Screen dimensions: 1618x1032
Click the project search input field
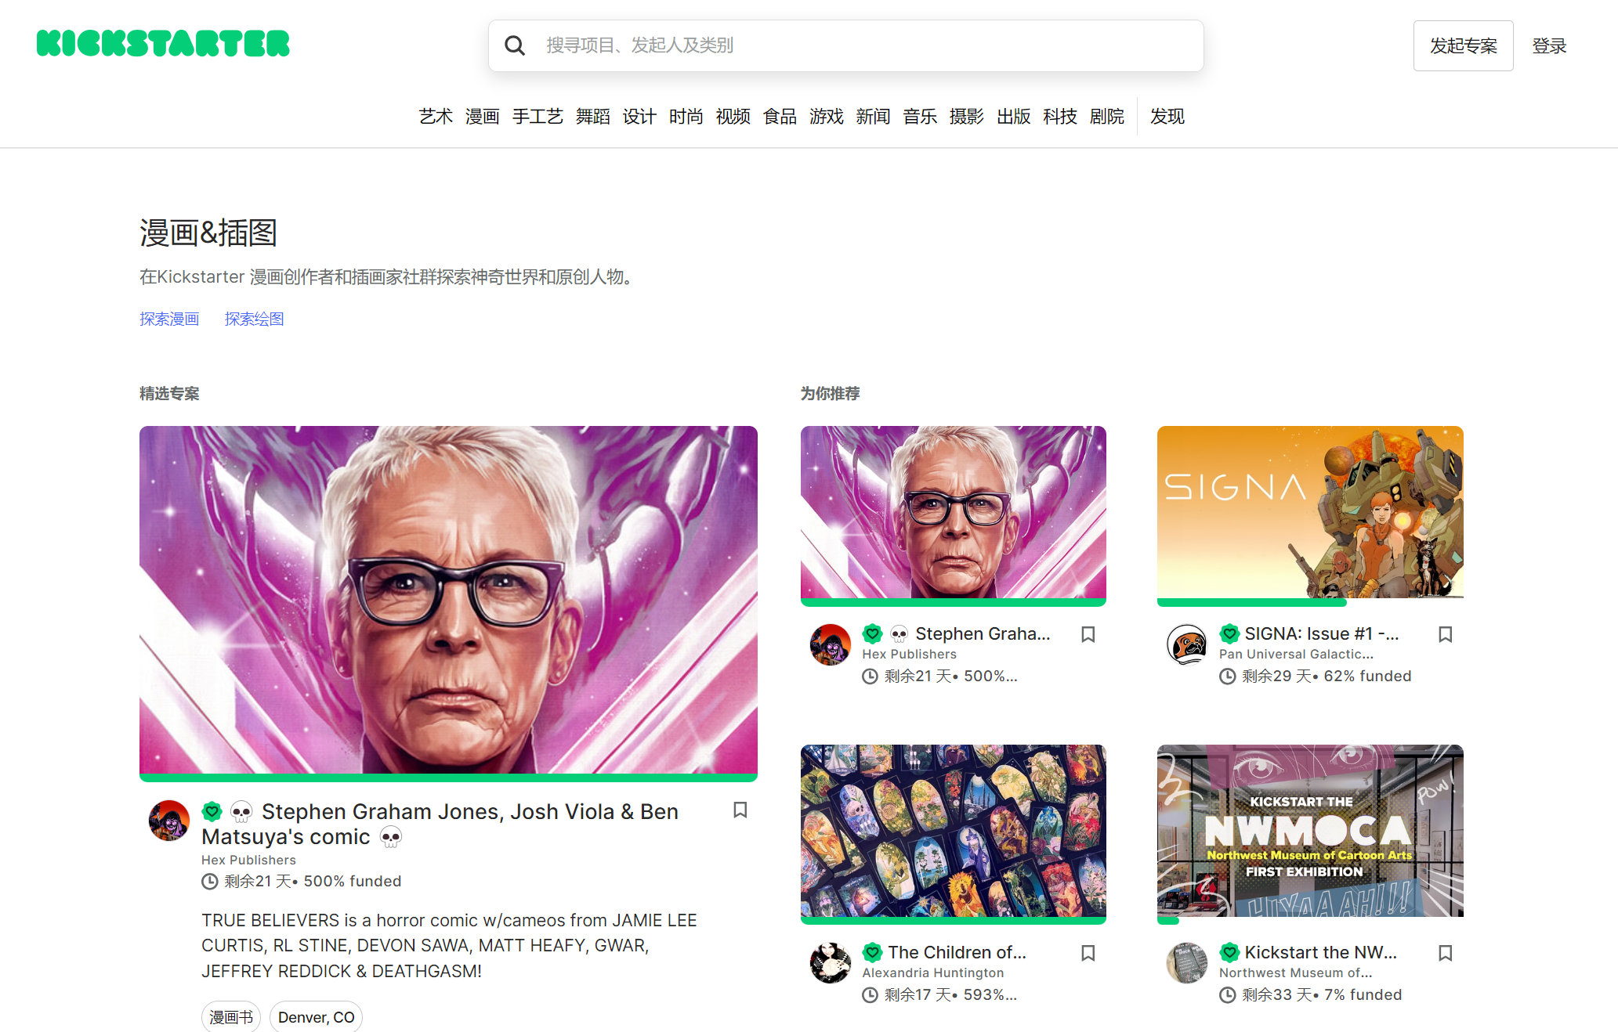point(862,45)
